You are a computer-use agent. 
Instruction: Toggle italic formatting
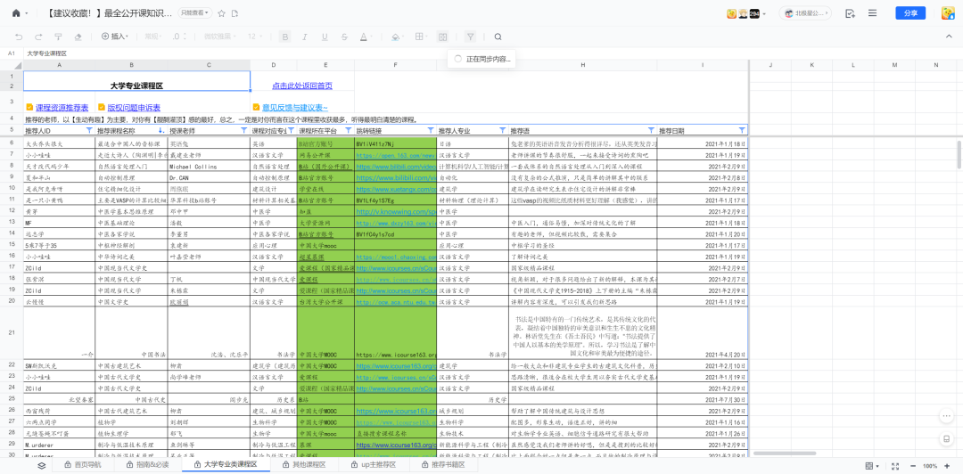(x=304, y=37)
